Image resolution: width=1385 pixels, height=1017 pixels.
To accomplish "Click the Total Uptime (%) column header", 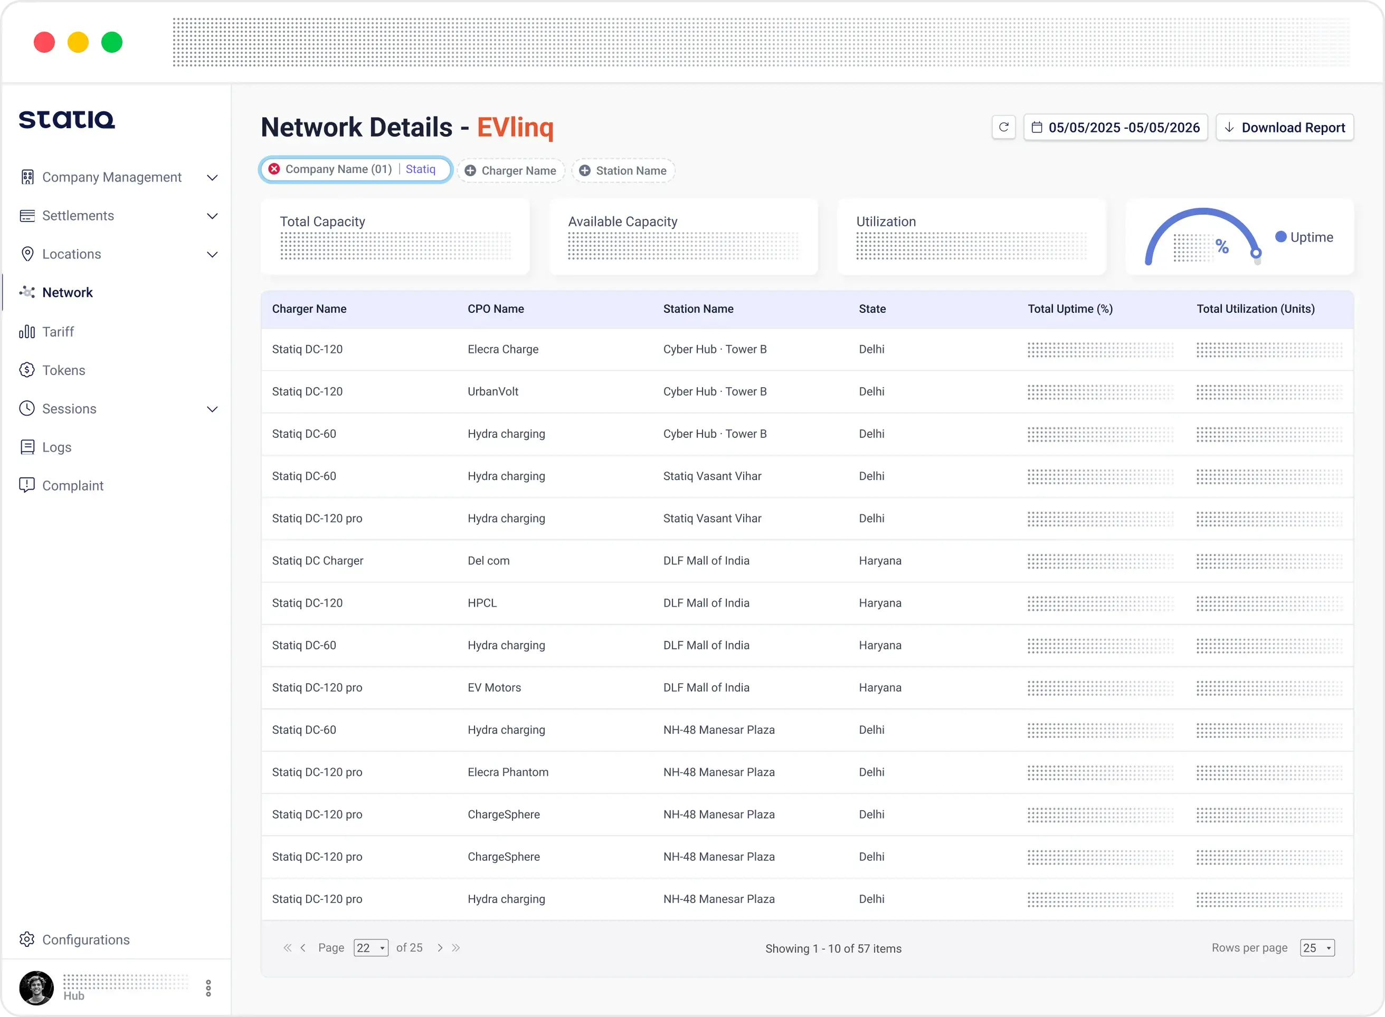I will tap(1070, 309).
